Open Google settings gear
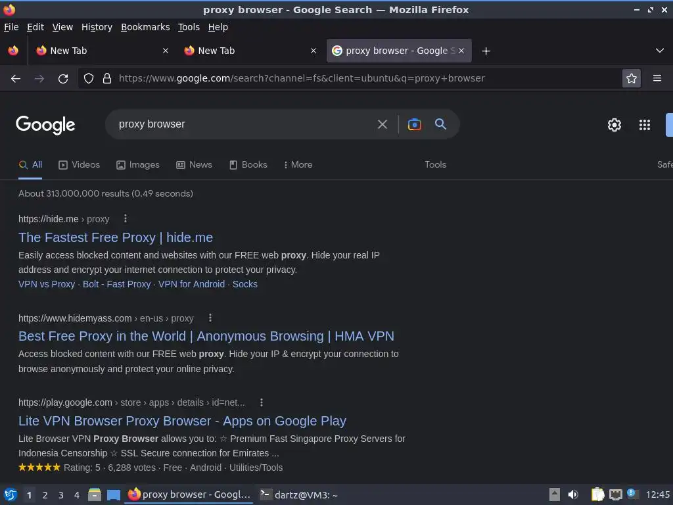The width and height of the screenshot is (673, 505). [615, 125]
